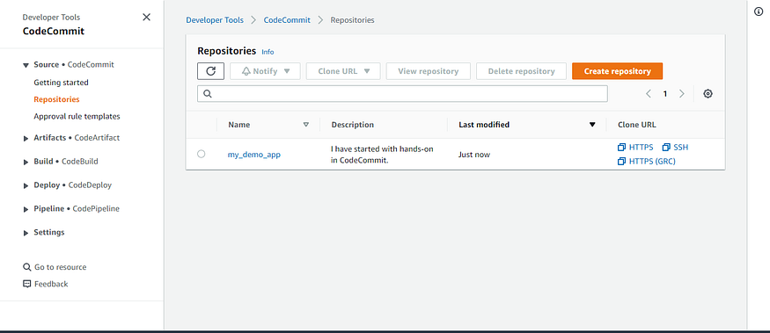The width and height of the screenshot is (770, 333).
Task: Open Getting started in sidebar
Action: tap(61, 83)
